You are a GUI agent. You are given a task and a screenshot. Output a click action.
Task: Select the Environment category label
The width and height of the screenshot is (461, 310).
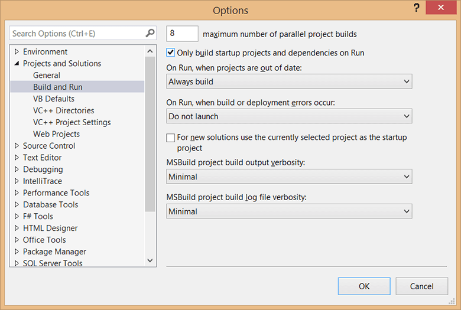click(45, 52)
